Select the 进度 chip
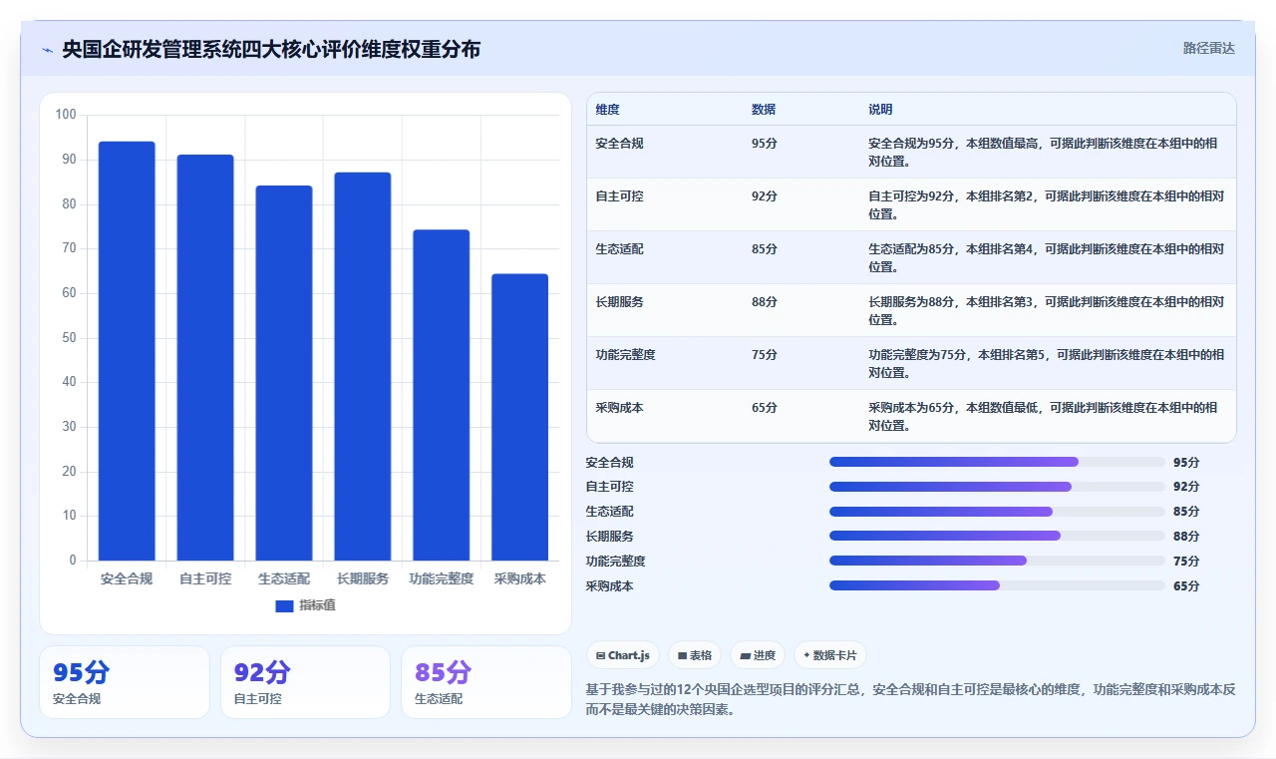The height and width of the screenshot is (759, 1276). click(758, 655)
